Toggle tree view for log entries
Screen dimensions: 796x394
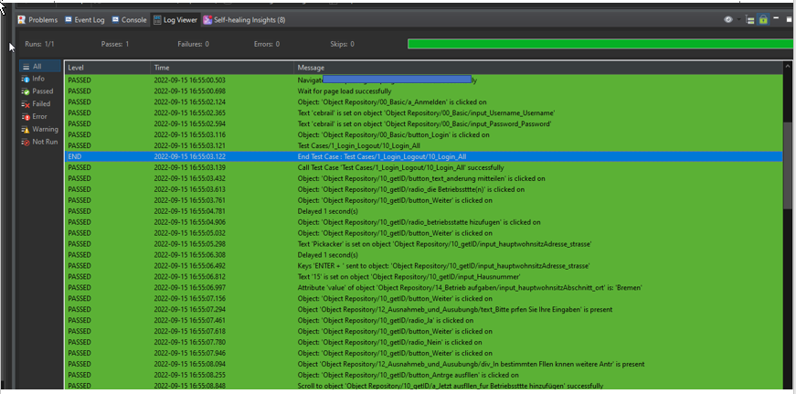[749, 20]
